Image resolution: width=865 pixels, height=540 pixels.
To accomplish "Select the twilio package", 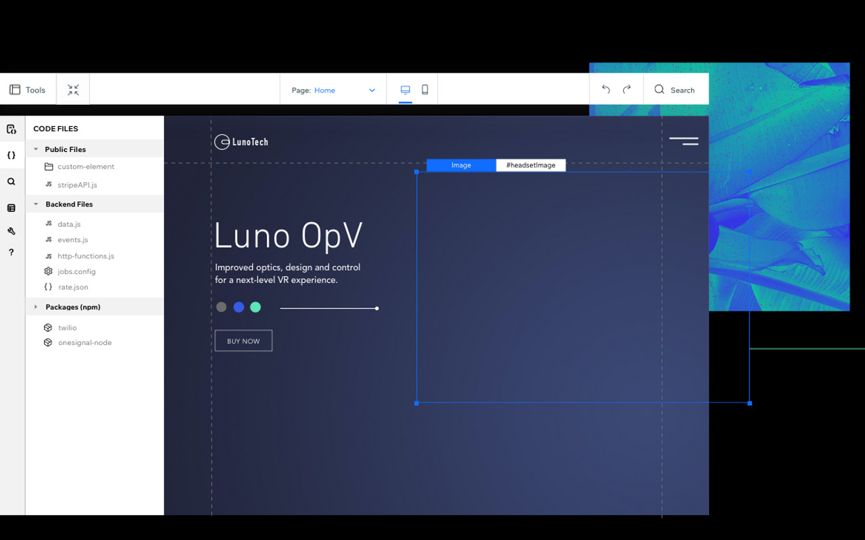I will click(60, 327).
